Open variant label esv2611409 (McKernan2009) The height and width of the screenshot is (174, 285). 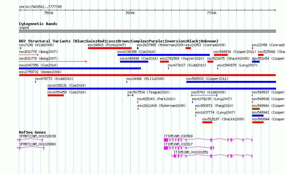161,106
